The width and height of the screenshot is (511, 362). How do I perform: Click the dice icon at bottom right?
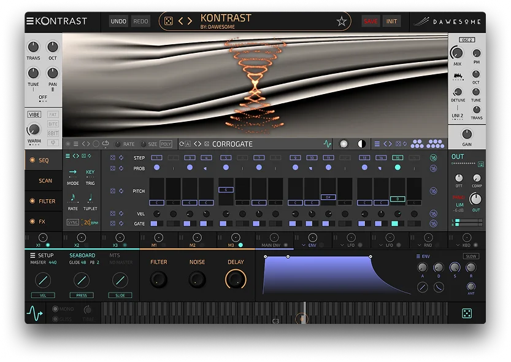click(x=467, y=313)
